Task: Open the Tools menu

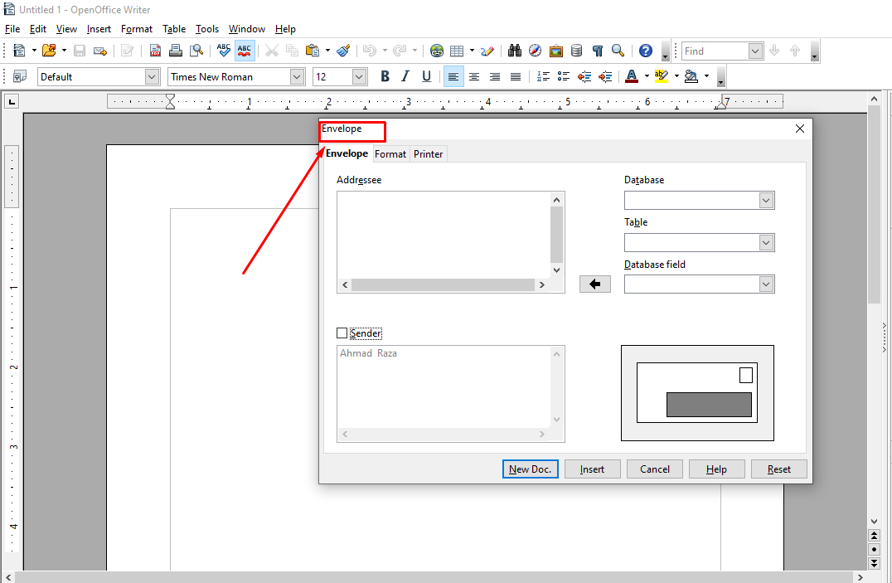Action: (x=207, y=28)
